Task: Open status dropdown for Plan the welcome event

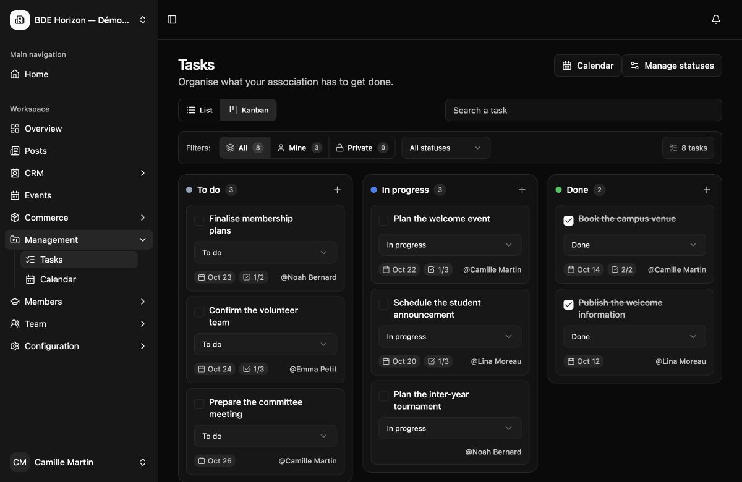Action: (450, 245)
